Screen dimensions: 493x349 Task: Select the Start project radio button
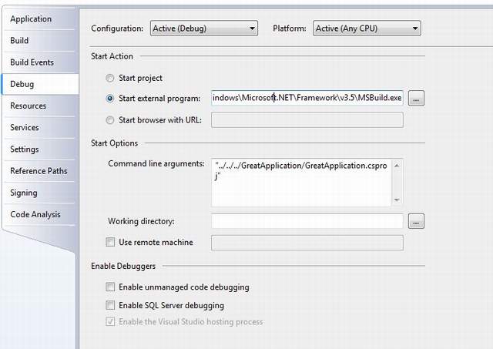pos(109,78)
